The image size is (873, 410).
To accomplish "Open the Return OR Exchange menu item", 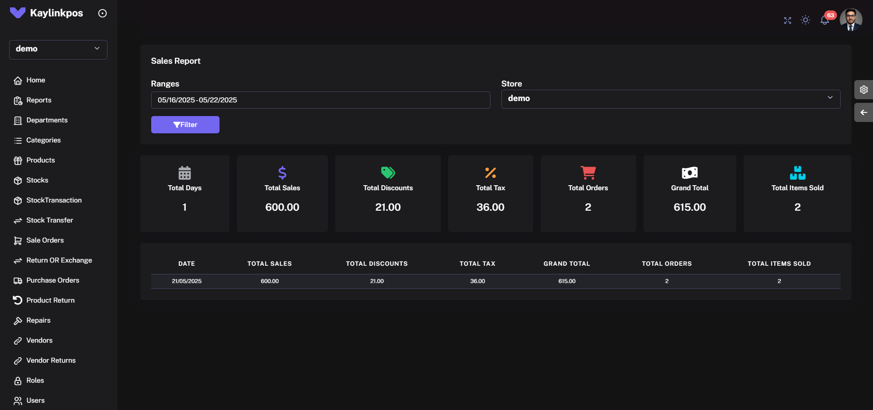I will pyautogui.click(x=59, y=260).
